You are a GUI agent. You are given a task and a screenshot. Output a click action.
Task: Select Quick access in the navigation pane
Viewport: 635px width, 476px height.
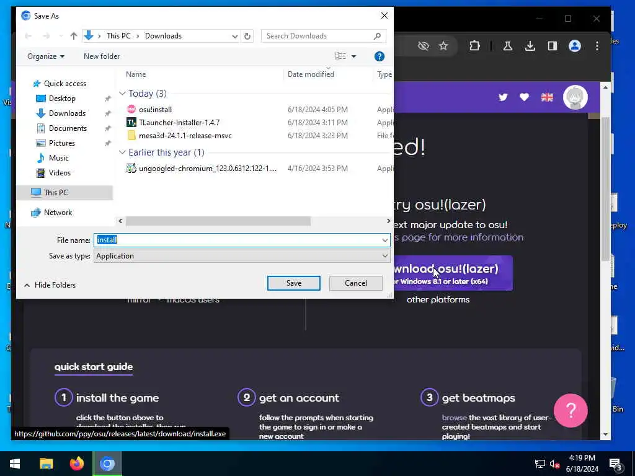pyautogui.click(x=64, y=84)
